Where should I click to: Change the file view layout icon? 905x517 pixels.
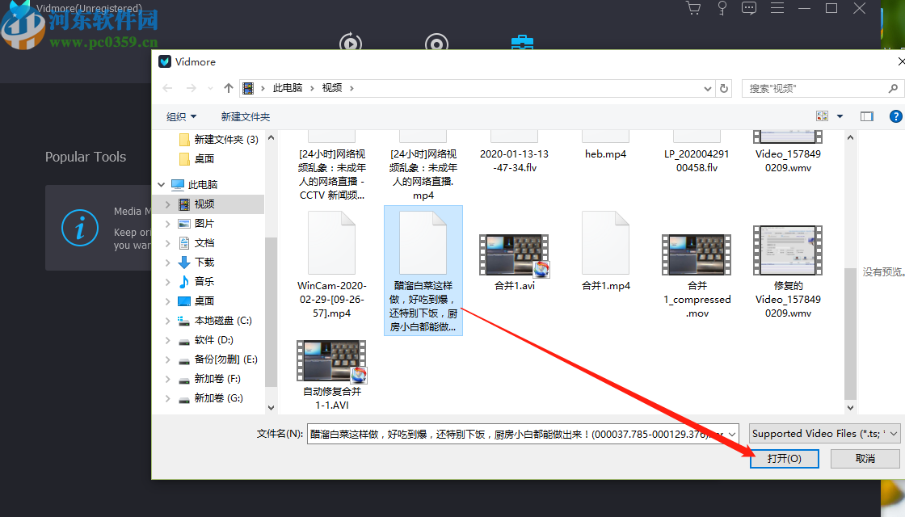(822, 116)
